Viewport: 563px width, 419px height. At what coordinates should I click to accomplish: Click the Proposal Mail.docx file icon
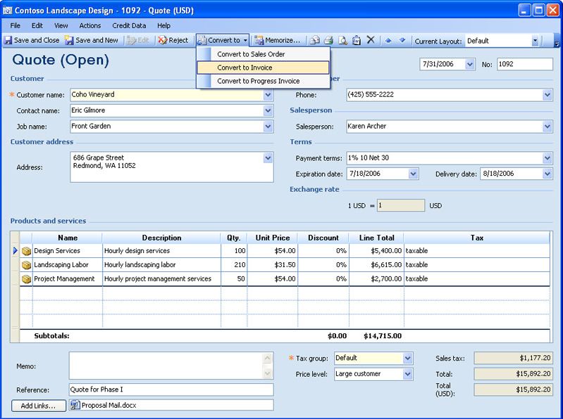75,405
